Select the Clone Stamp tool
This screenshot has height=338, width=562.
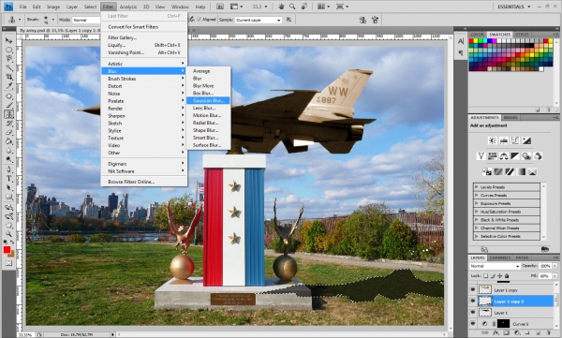(x=8, y=114)
